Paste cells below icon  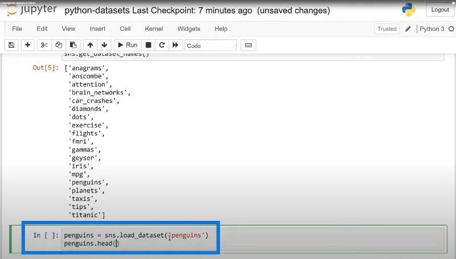(73, 45)
